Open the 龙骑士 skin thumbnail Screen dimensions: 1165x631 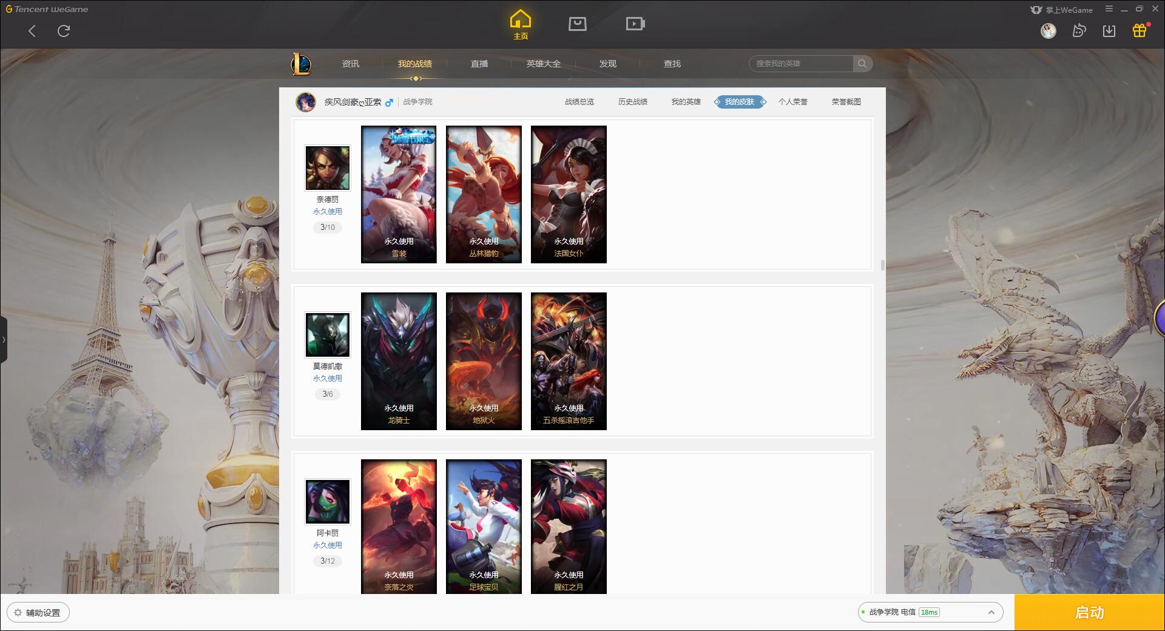[x=399, y=361]
